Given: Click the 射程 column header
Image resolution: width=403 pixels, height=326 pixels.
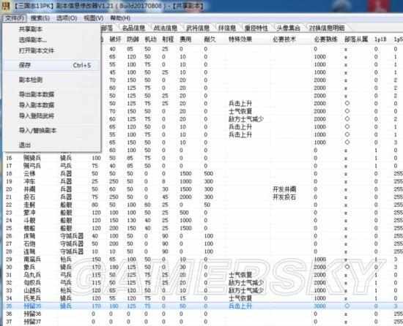Looking at the screenshot, I should coord(168,39).
